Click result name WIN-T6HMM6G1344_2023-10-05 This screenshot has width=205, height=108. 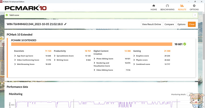[x=35, y=24]
